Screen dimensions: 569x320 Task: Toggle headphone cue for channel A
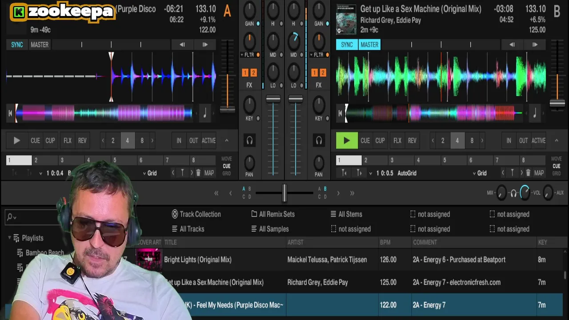(x=249, y=140)
